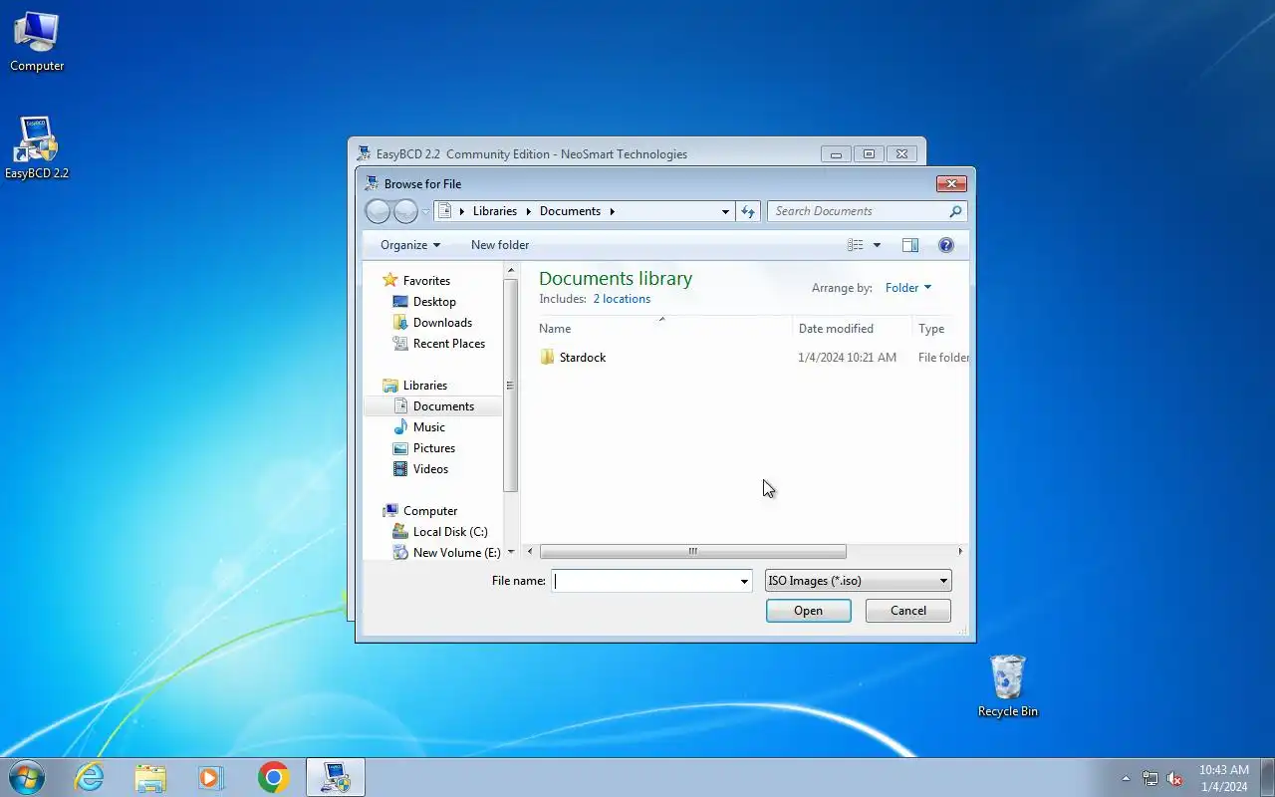Sort by the Date modified column header
This screenshot has height=797, width=1275.
853,329
